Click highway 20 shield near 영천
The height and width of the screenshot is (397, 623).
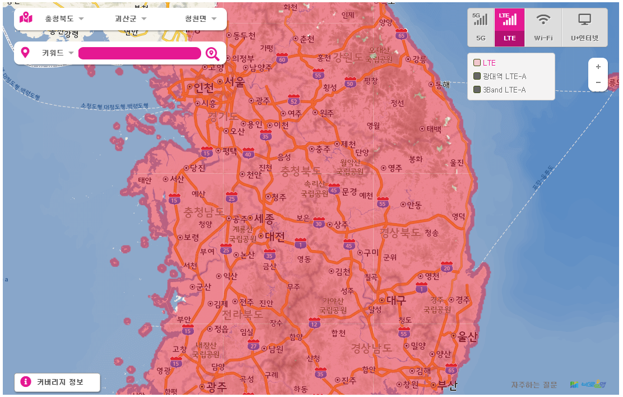[447, 266]
